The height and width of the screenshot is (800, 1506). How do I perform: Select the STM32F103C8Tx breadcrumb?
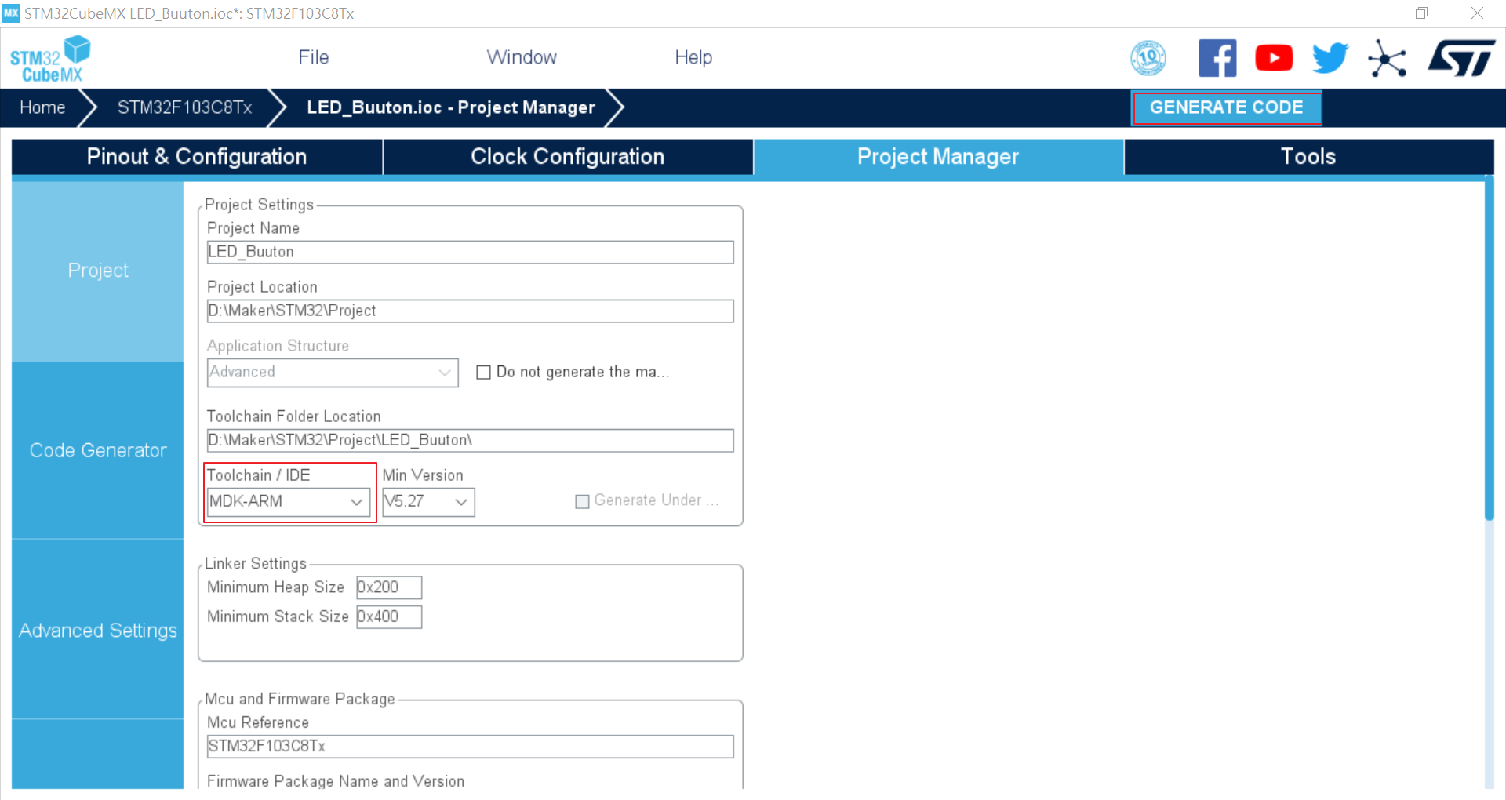[x=184, y=107]
